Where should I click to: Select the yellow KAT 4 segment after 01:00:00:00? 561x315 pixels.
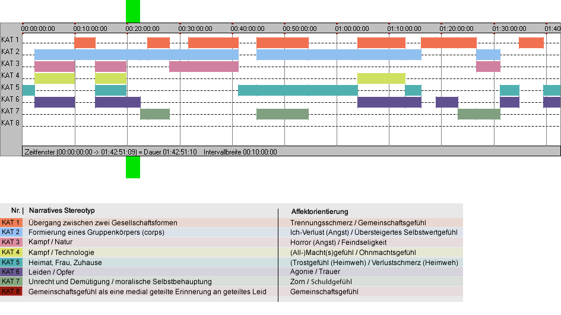[381, 78]
